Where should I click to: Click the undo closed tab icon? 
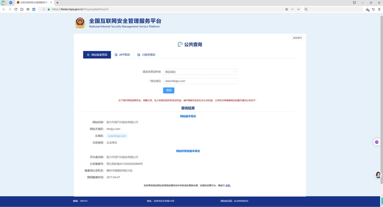[x=373, y=9]
